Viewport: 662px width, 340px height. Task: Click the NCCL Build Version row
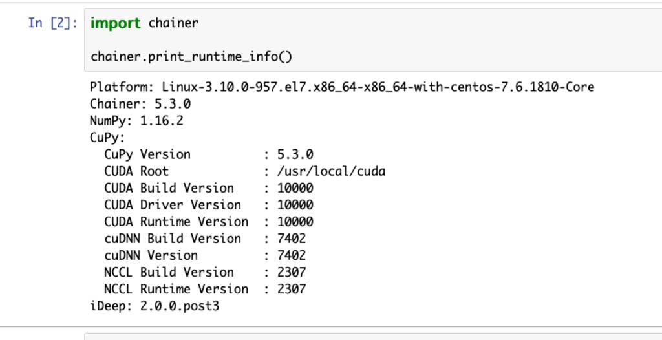205,272
